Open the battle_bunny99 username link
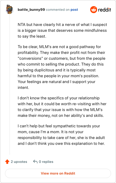 (31, 10)
